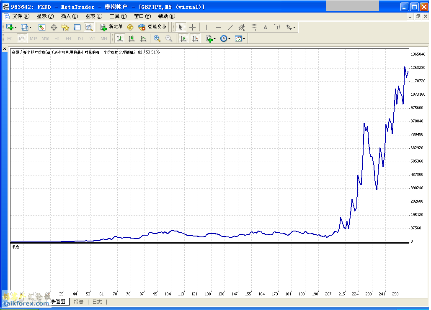Launch MetaEditor with the yellow diamond icon
Screen dimensions: 431x310
tap(130, 27)
